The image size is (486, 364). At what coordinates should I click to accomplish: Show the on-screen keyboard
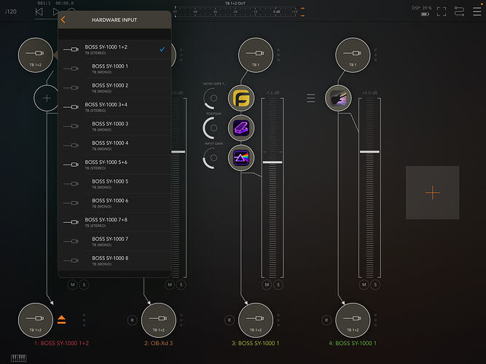(x=19, y=358)
